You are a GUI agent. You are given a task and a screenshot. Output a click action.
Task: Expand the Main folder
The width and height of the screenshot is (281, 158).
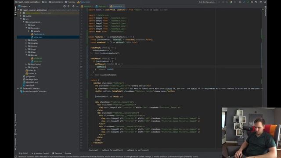26,52
